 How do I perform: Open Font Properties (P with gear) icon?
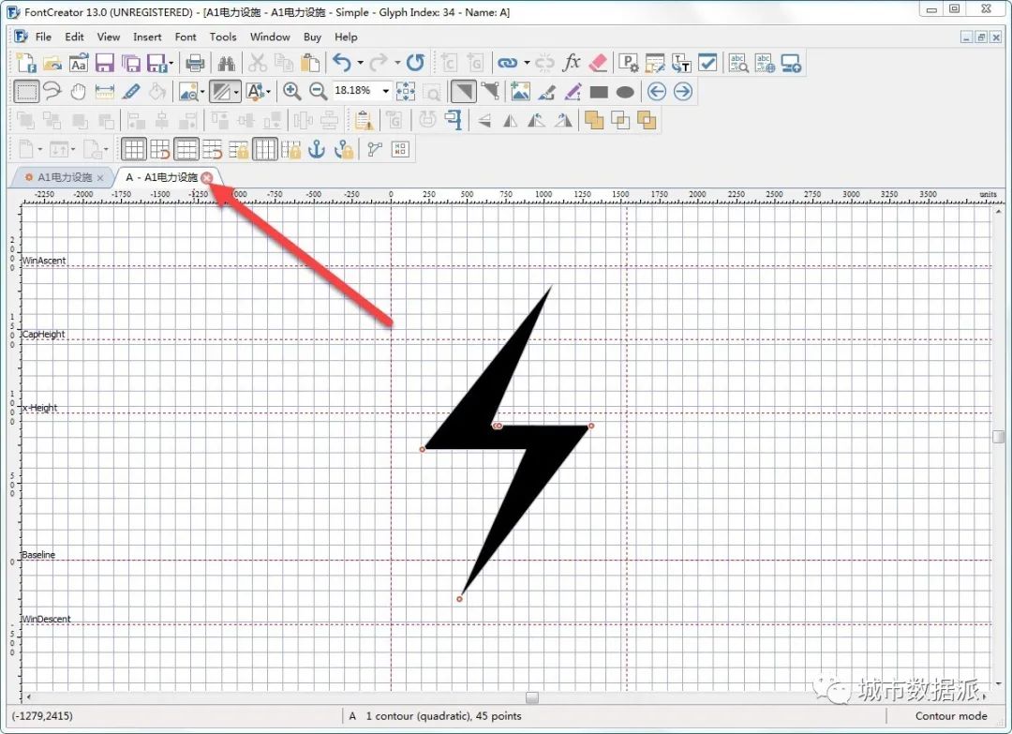(x=628, y=63)
